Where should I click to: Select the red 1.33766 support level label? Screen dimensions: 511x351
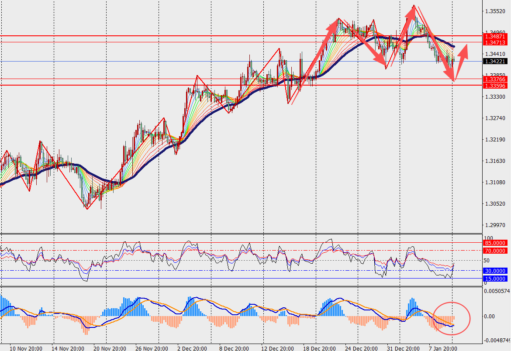[x=494, y=79]
